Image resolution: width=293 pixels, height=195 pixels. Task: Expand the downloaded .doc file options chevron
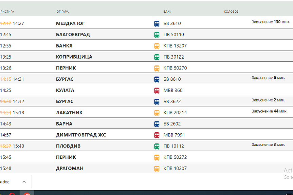(24, 182)
